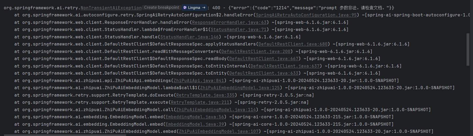Click the vertical scrollbar thumb

pos(468,49)
